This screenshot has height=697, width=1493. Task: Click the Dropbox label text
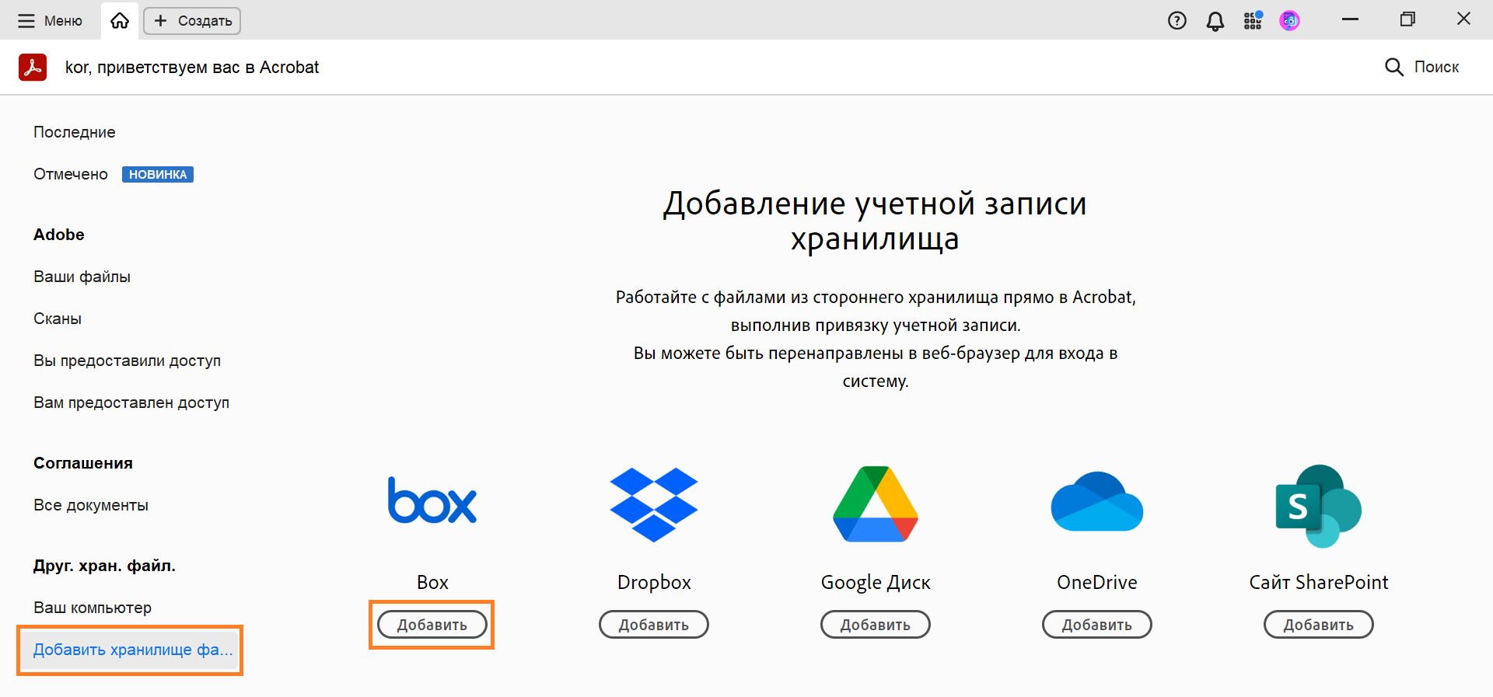[654, 582]
